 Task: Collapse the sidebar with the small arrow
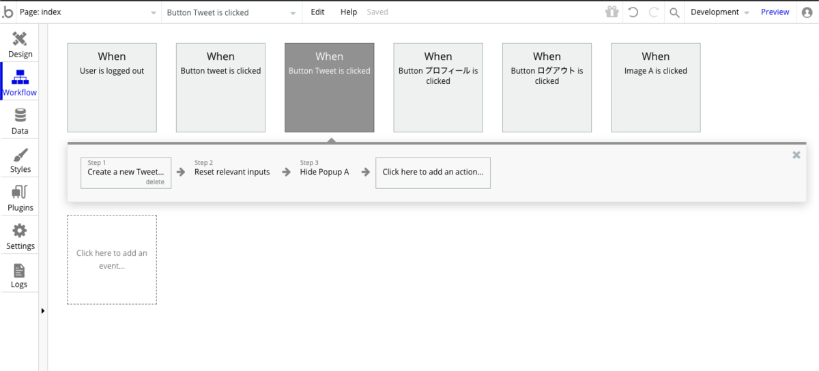pos(43,311)
